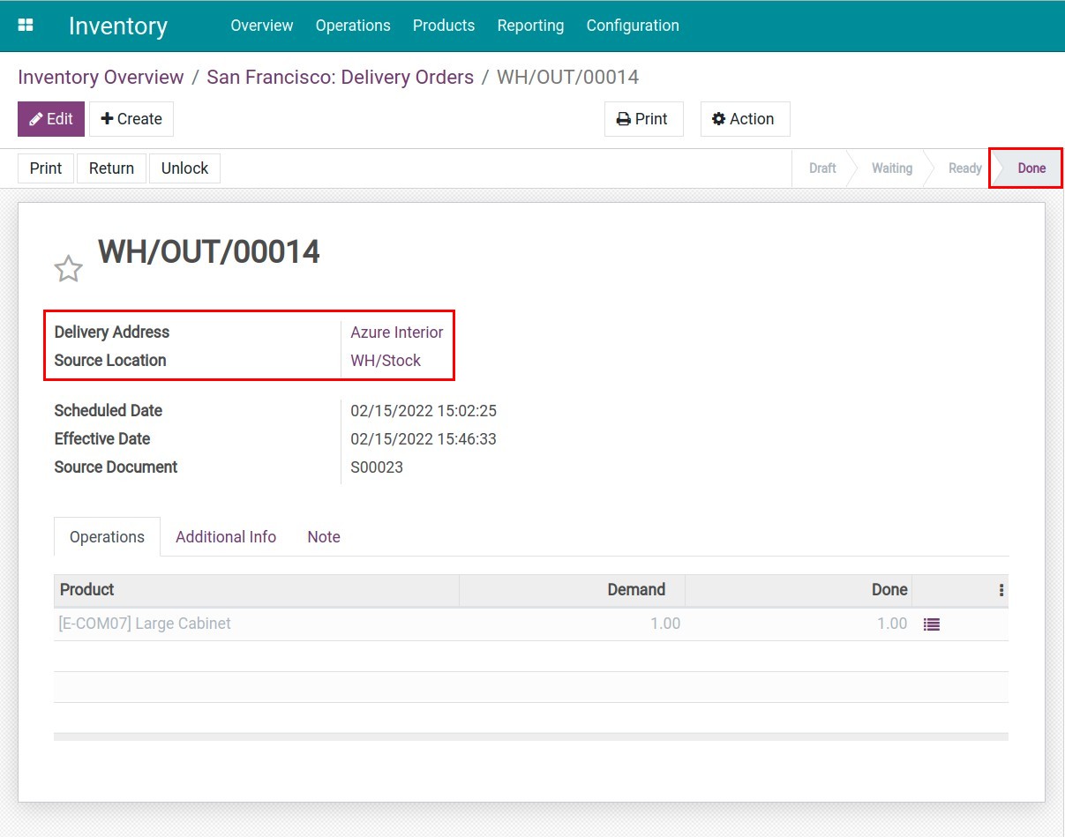Open Azure Interior delivery address link

[397, 333]
